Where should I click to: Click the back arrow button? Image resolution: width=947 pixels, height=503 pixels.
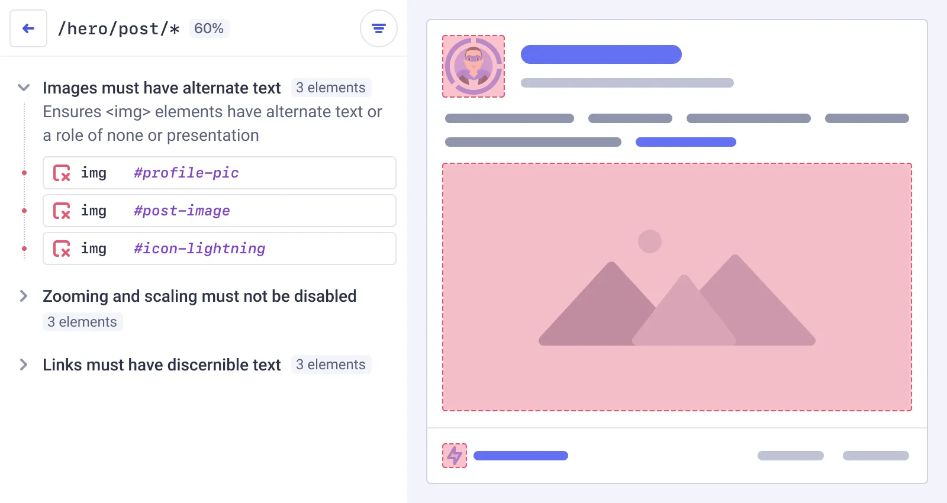coord(28,28)
